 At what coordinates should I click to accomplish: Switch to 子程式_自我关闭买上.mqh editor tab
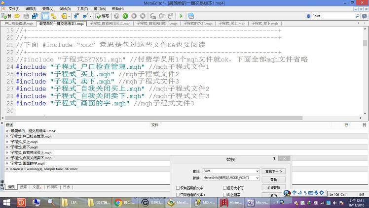(110, 24)
